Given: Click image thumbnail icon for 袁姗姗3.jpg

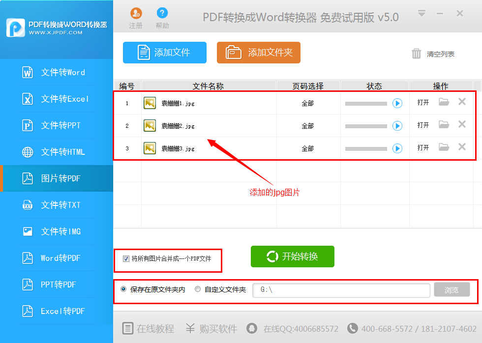Looking at the screenshot, I should [150, 148].
